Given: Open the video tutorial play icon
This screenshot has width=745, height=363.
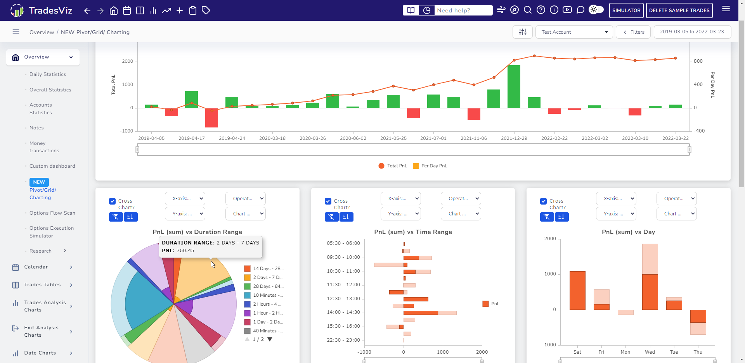Looking at the screenshot, I should 567,10.
